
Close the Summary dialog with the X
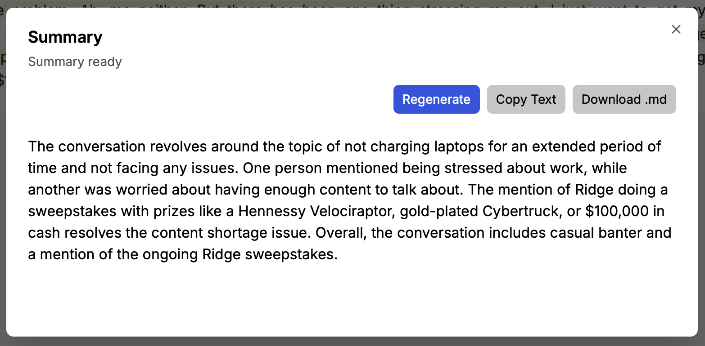[676, 30]
